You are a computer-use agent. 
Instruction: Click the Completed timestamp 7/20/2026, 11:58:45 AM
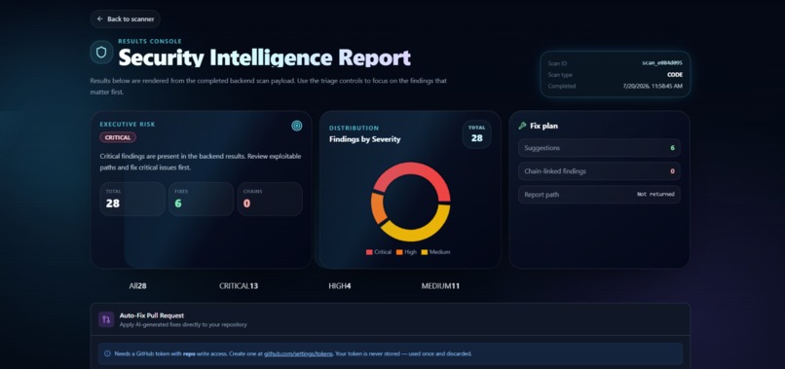653,86
